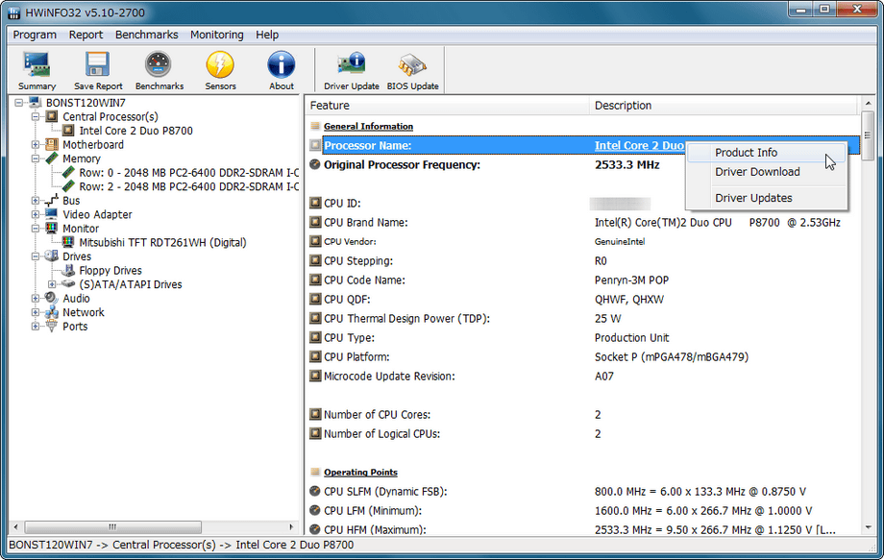Expand the Ports tree node
Screen dimensions: 884x560
point(36,327)
